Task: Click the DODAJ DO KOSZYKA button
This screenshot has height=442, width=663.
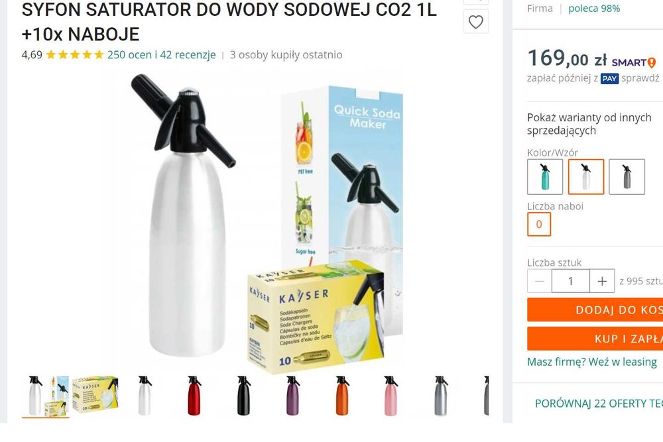Action: pos(595,309)
